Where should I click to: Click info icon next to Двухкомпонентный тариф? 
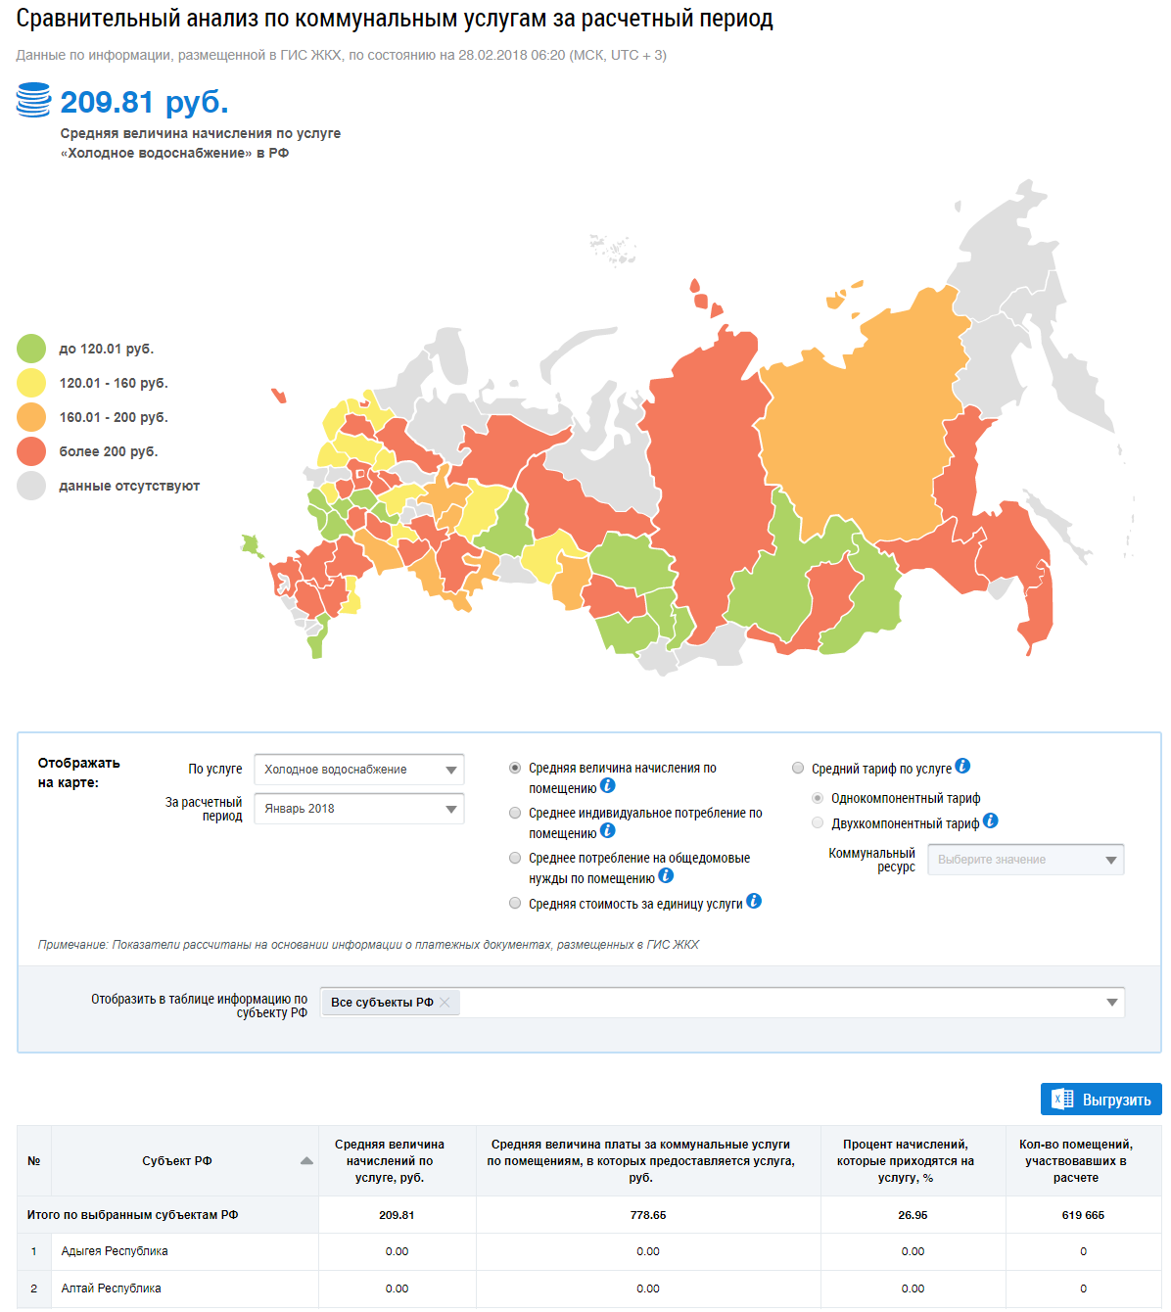tap(990, 821)
